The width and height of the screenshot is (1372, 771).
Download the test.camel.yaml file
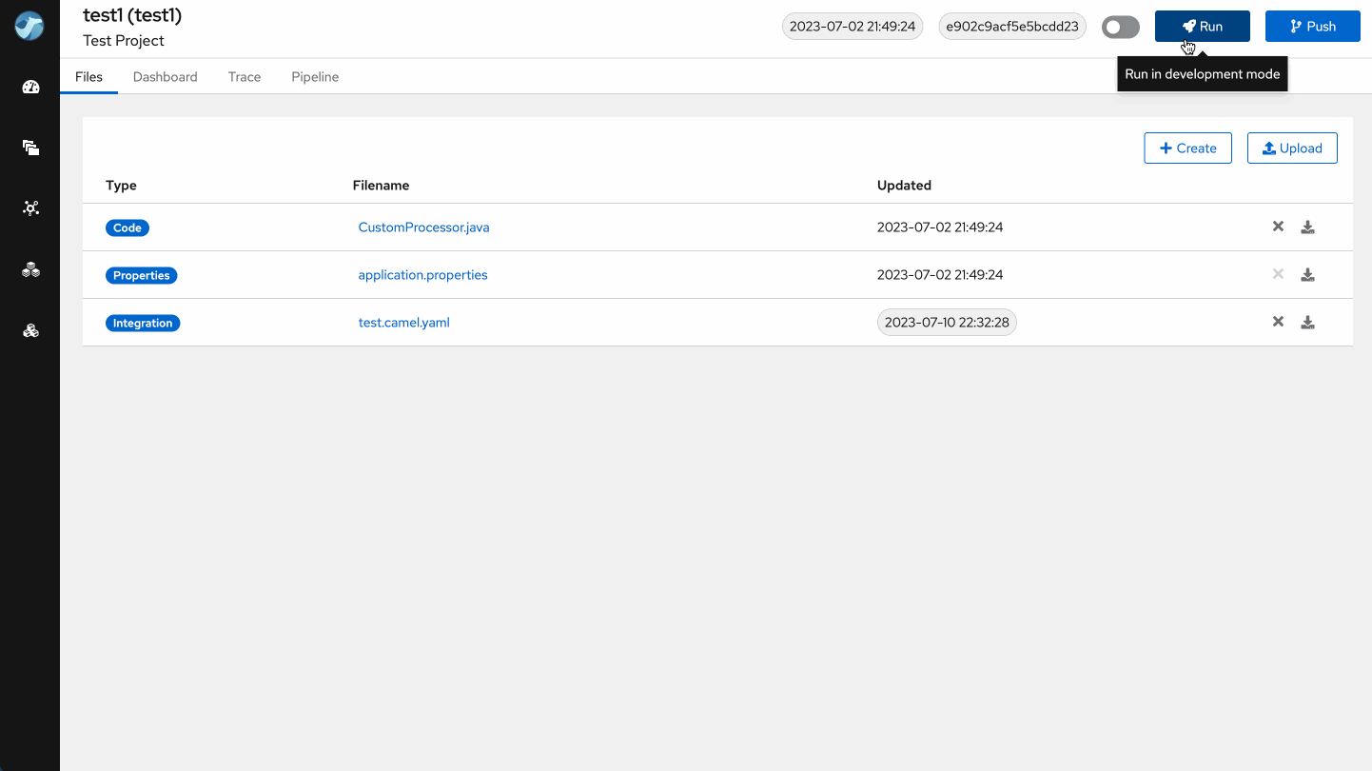click(x=1307, y=323)
